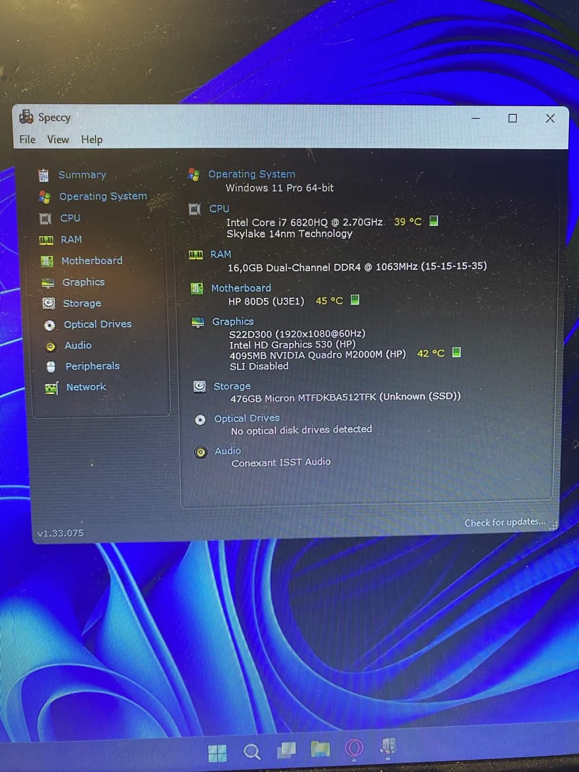Click the RAM icon in summary panel

pyautogui.click(x=196, y=255)
